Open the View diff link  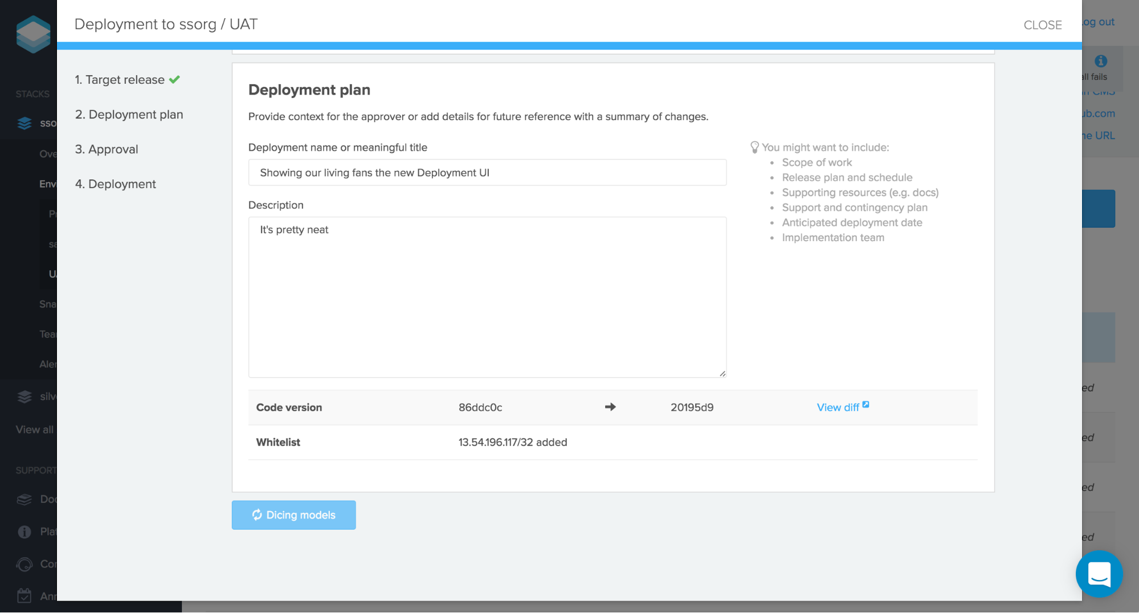tap(838, 407)
